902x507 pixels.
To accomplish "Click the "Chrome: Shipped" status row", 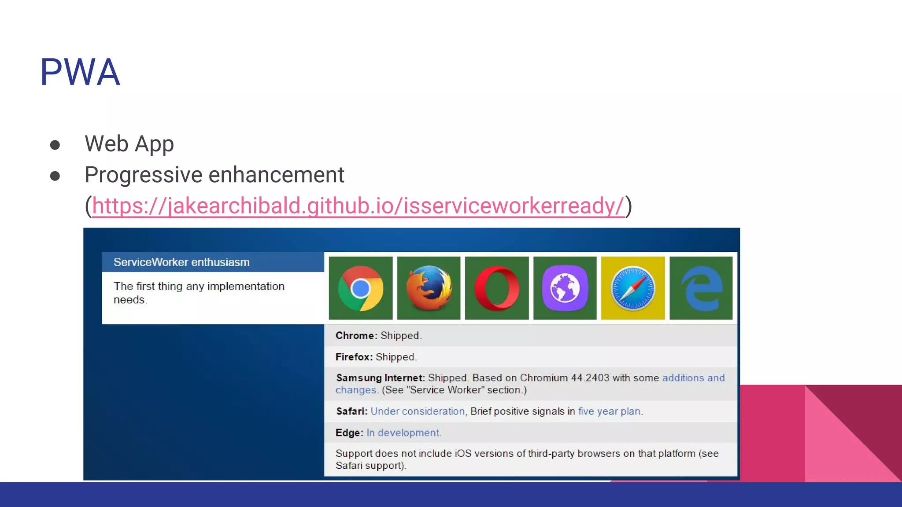I will [x=378, y=335].
